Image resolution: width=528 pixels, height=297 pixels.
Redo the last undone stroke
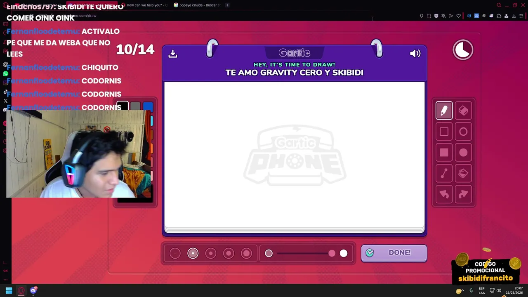[463, 194]
